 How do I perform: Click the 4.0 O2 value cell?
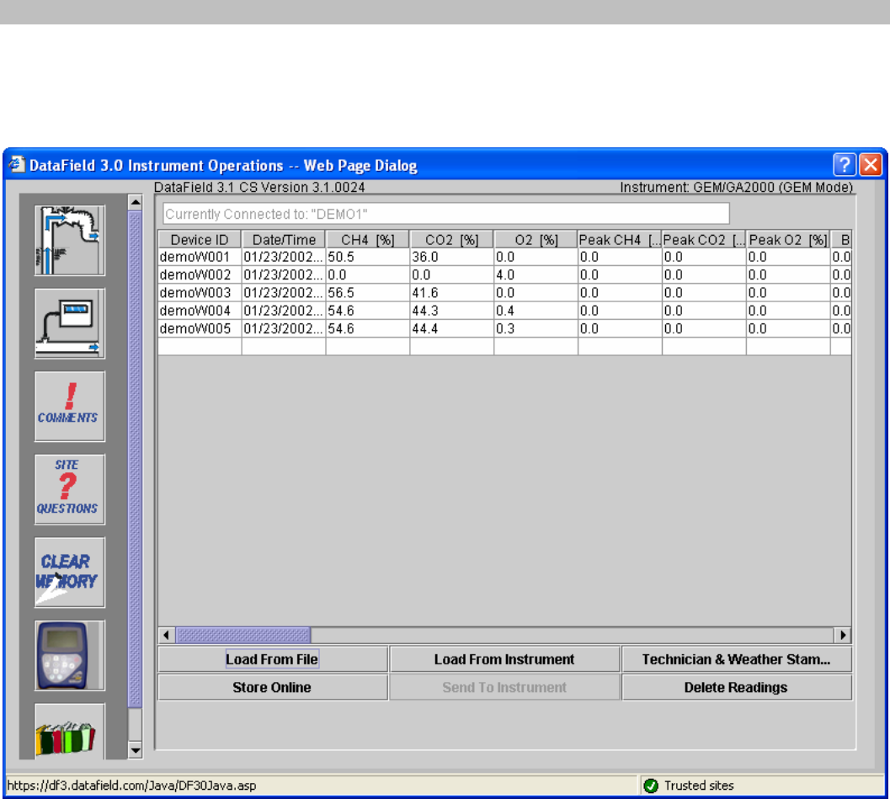pos(536,275)
